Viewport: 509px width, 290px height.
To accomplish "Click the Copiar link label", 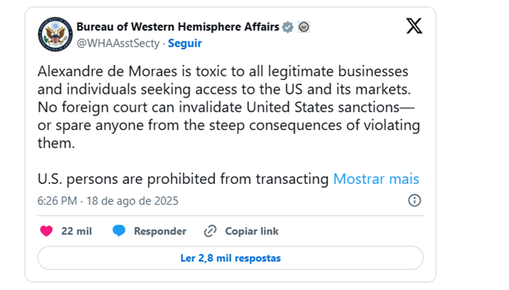I will tap(252, 231).
